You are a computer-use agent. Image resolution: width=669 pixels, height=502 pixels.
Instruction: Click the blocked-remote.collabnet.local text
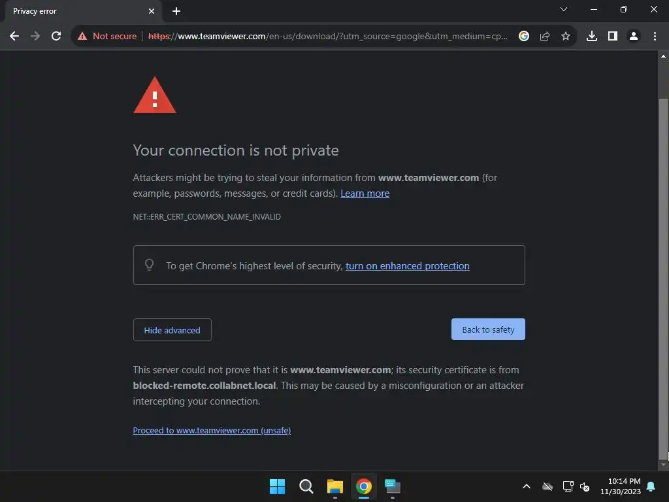point(204,386)
